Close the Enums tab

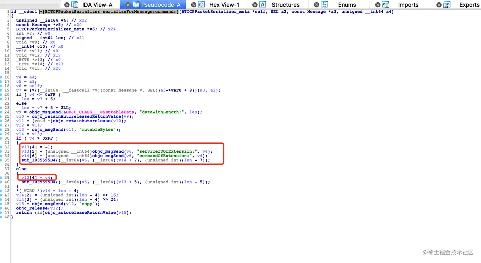tap(317, 5)
